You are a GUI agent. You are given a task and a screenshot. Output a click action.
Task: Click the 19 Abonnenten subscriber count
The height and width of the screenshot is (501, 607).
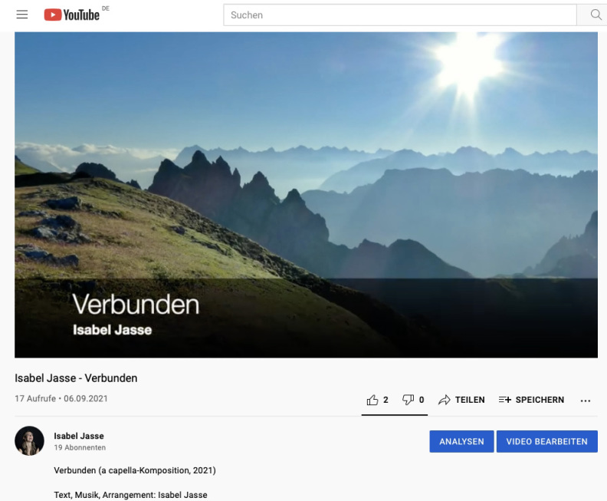[80, 447]
